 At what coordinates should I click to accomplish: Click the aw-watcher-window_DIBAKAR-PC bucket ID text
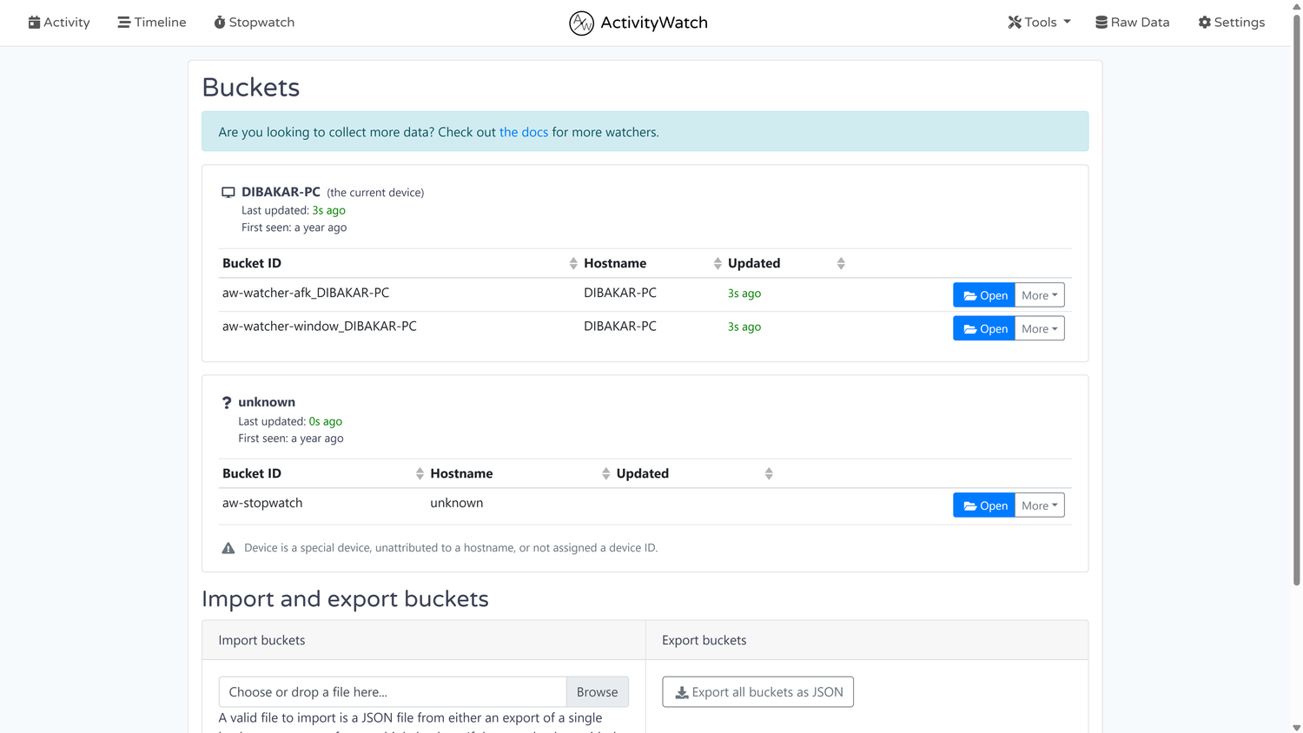pyautogui.click(x=320, y=326)
